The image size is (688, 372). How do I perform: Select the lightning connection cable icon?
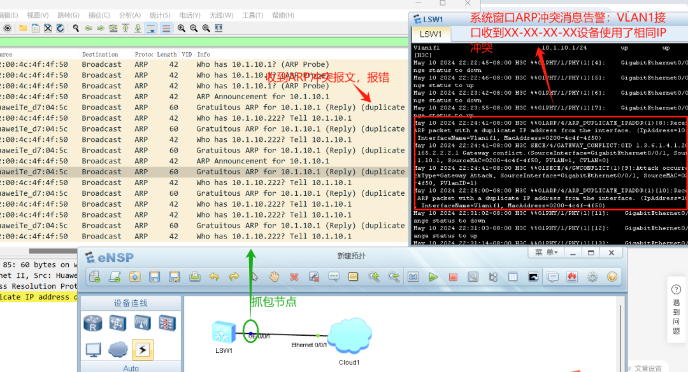pyautogui.click(x=142, y=349)
